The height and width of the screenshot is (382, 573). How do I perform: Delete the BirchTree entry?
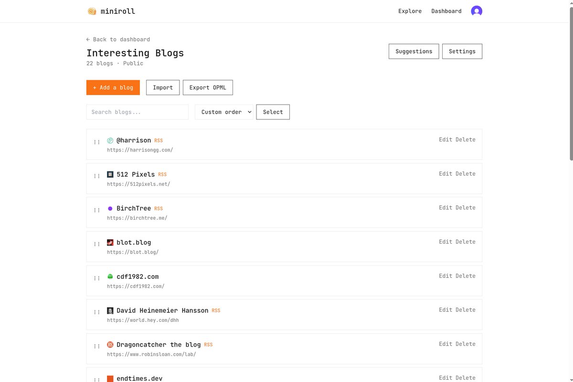pyautogui.click(x=466, y=208)
